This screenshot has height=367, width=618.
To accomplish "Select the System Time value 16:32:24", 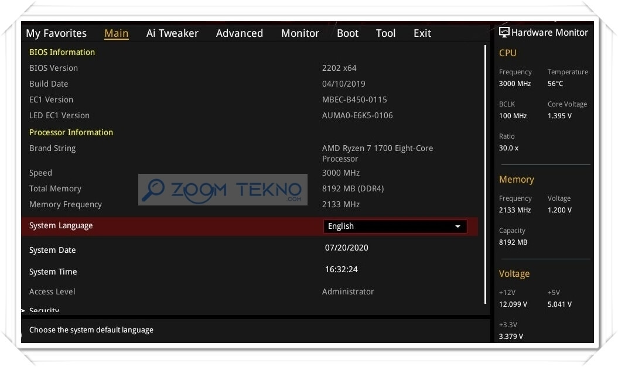I will coord(342,269).
